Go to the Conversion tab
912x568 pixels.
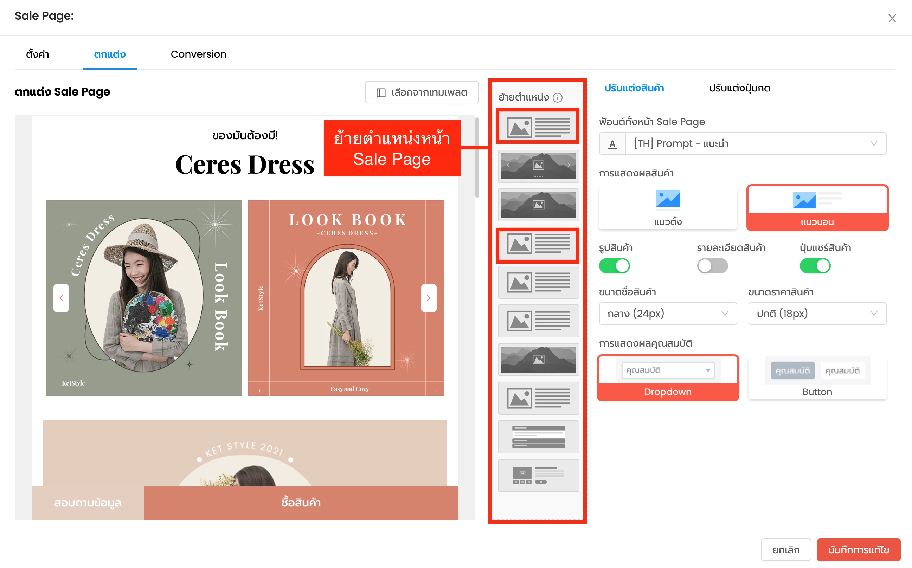(198, 54)
